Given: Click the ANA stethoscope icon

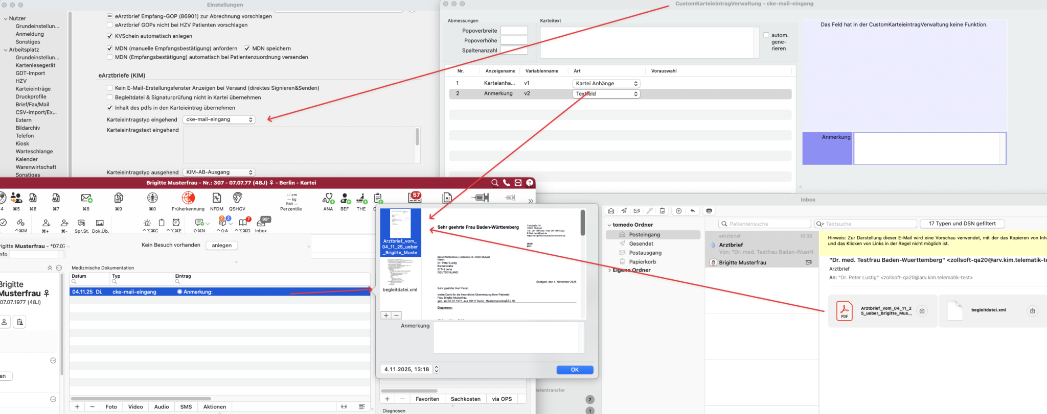Looking at the screenshot, I should [328, 198].
